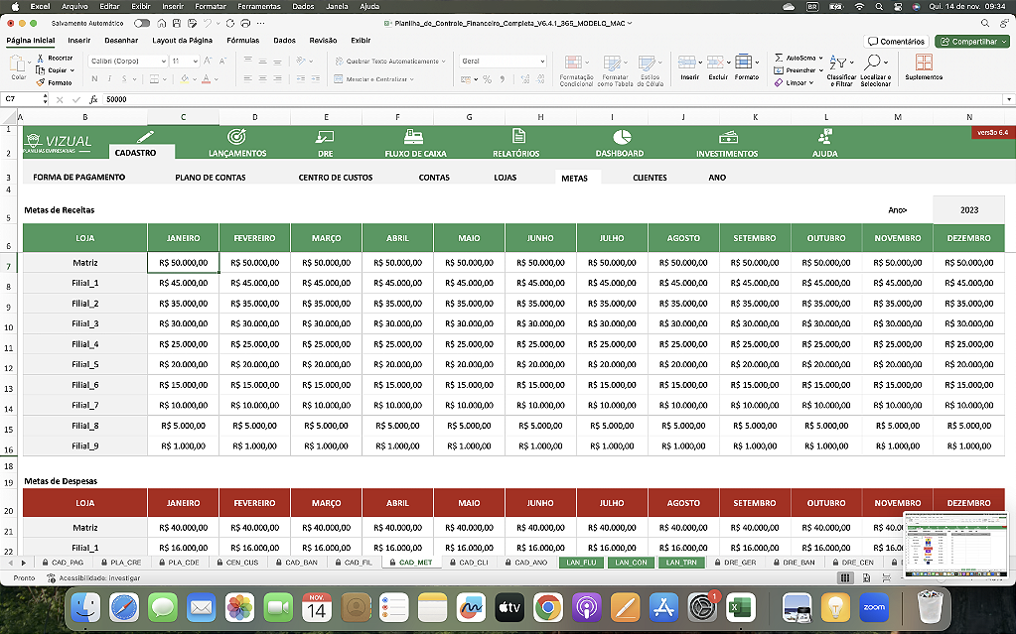The height and width of the screenshot is (634, 1016).
Task: Expand the AutoSoma dropdown arrow
Action: click(822, 58)
